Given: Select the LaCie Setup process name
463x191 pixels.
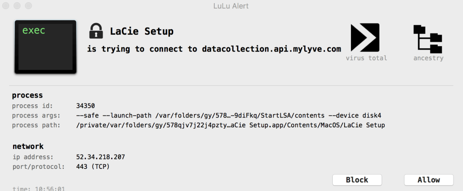Looking at the screenshot, I should pyautogui.click(x=142, y=32).
